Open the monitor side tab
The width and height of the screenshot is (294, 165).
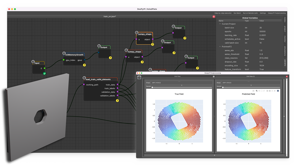[x=285, y=39]
